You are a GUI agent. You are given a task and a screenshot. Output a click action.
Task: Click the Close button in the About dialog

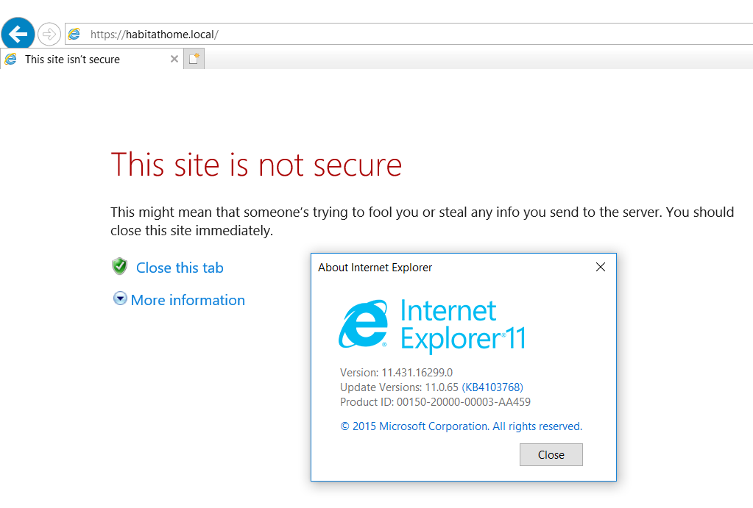point(551,454)
